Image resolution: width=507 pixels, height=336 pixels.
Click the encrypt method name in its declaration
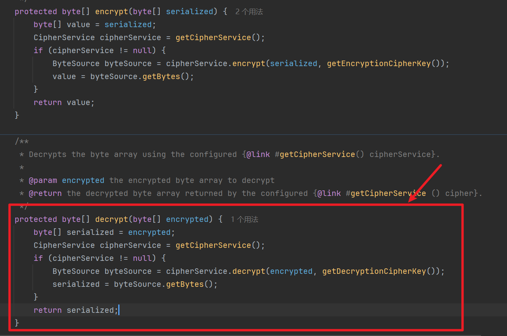(112, 12)
